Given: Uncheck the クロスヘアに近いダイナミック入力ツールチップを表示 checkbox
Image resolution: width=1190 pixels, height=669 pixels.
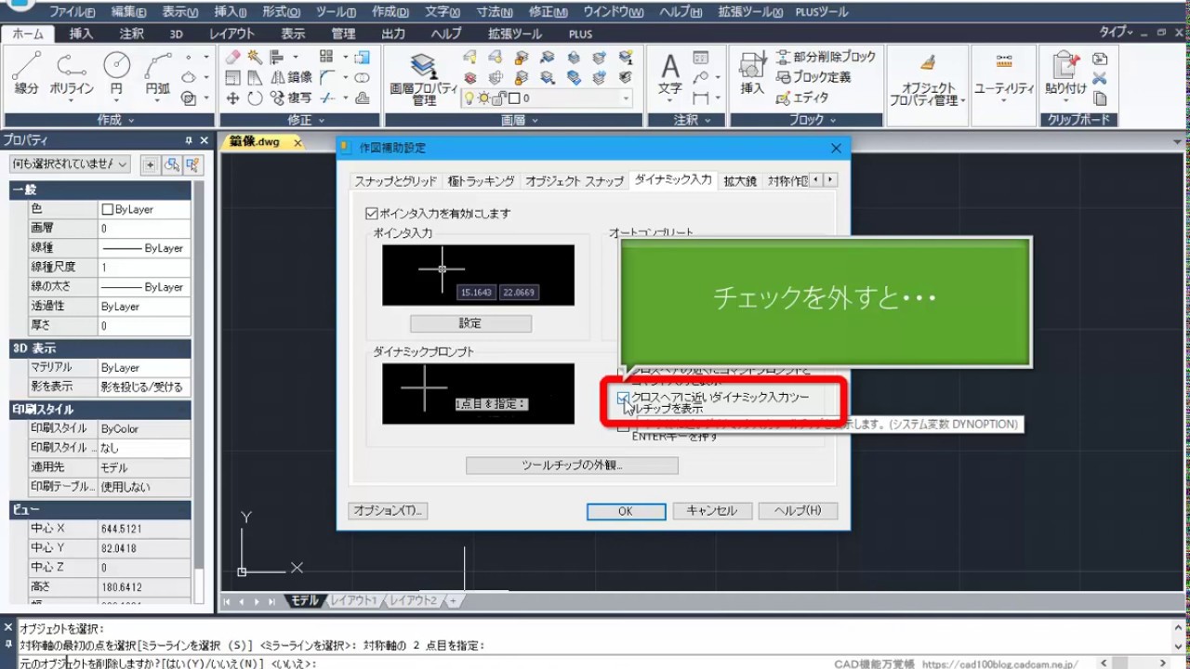Looking at the screenshot, I should 623,398.
